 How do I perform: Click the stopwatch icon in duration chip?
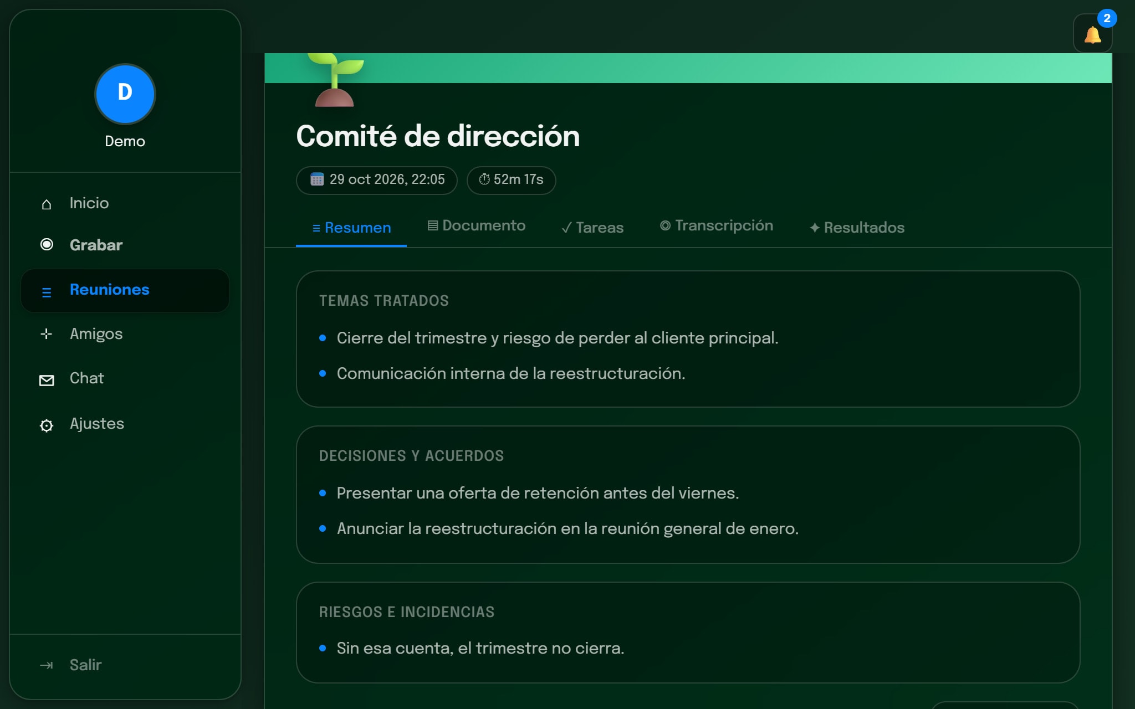tap(484, 179)
